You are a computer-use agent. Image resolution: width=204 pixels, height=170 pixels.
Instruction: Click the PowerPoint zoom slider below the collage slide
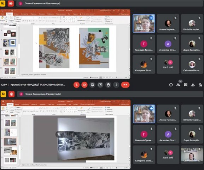pyautogui.click(x=116, y=78)
